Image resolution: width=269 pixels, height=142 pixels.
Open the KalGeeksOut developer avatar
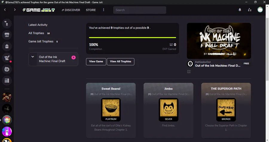point(190,64)
